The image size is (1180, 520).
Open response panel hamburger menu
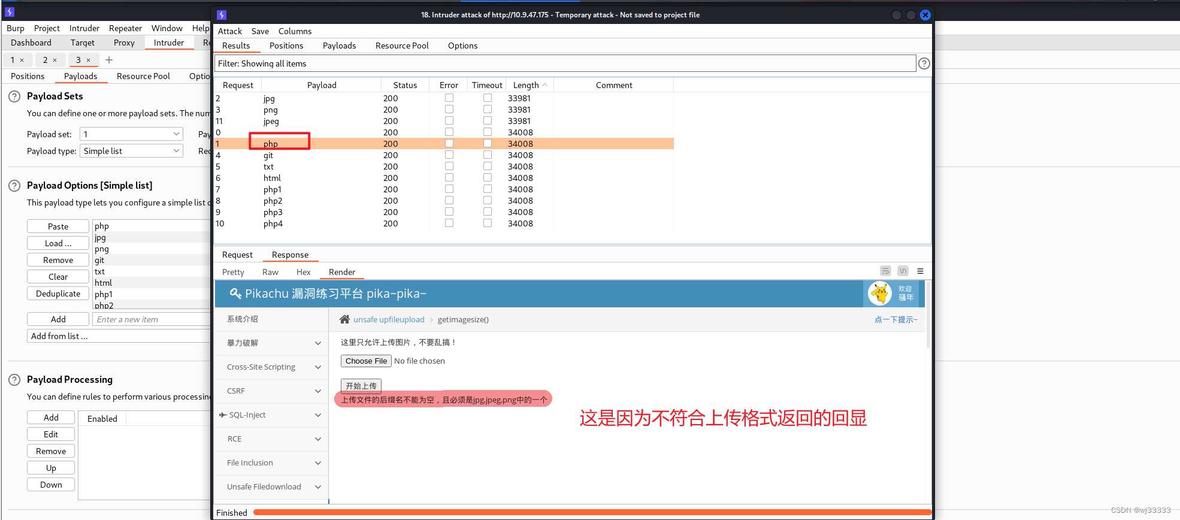(x=920, y=271)
